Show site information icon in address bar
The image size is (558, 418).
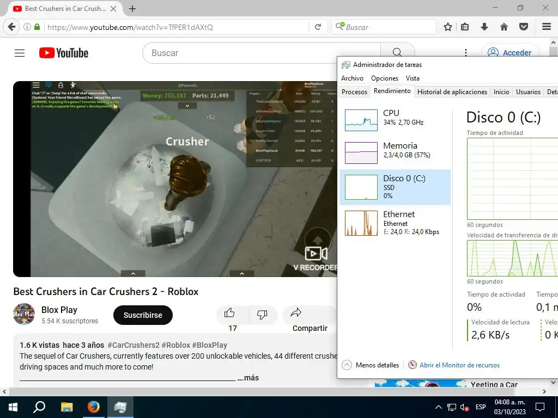(27, 27)
